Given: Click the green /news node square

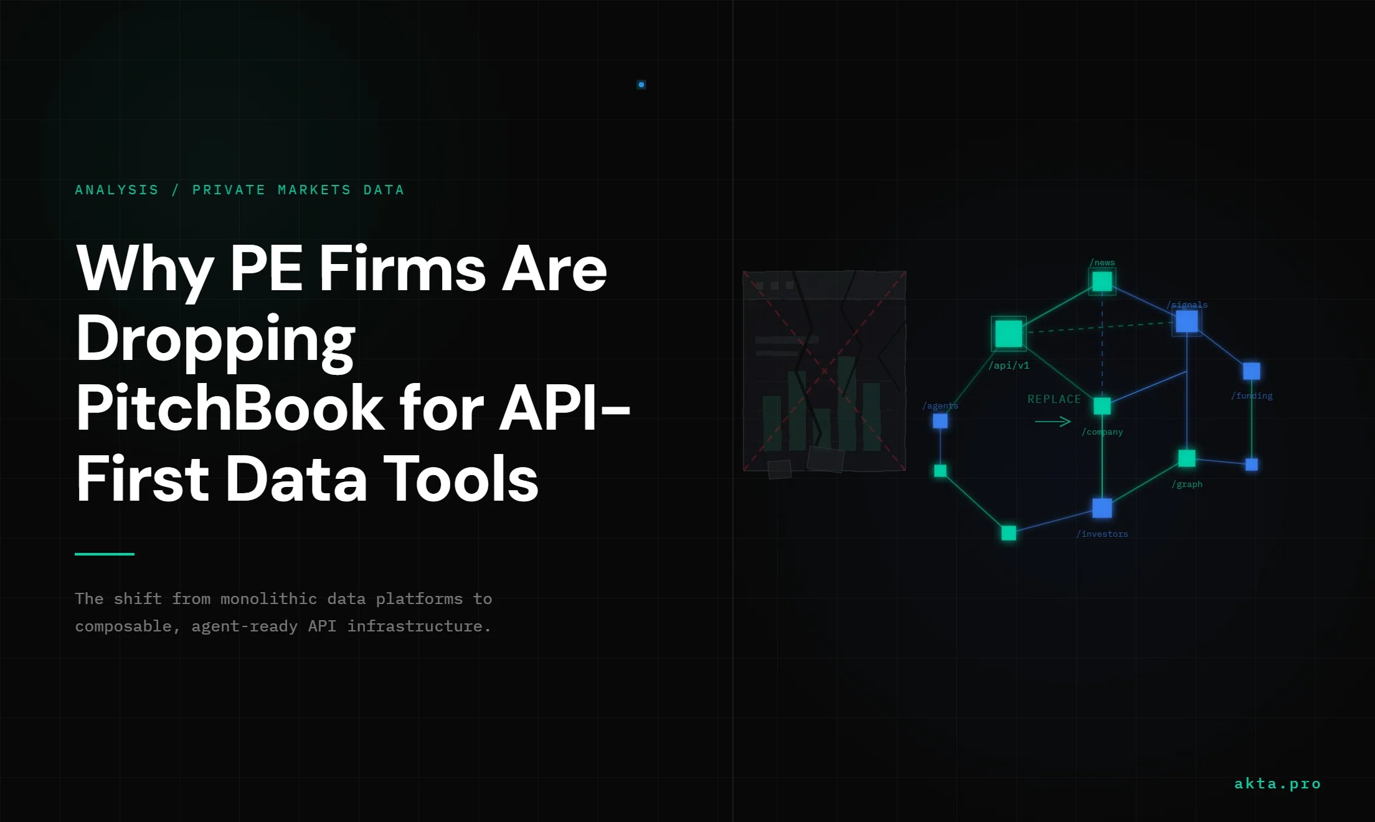Looking at the screenshot, I should (x=1102, y=281).
